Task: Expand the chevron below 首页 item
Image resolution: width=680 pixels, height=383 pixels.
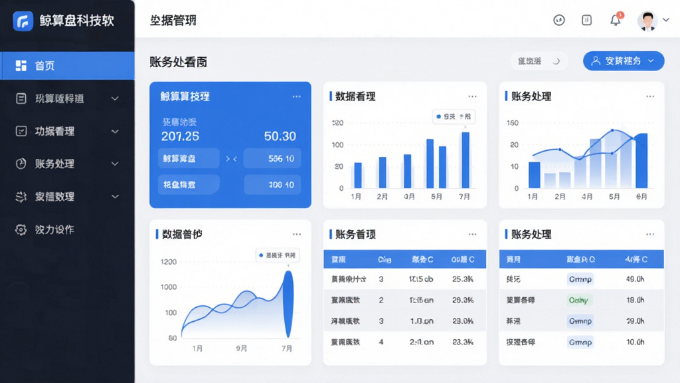Action: pyautogui.click(x=115, y=98)
